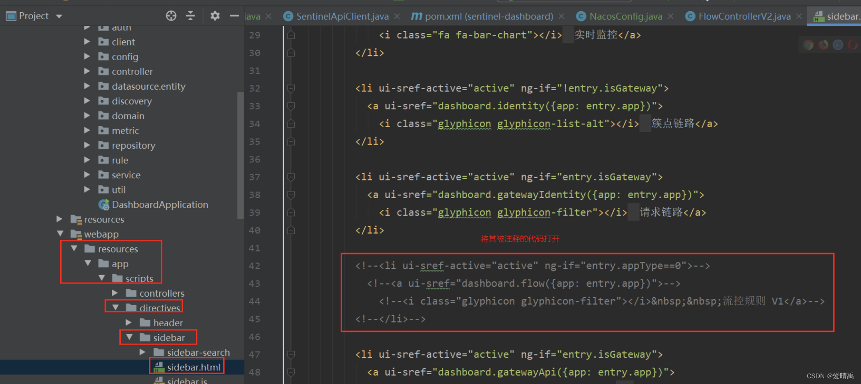Toggle fold end marker at line 30
Viewport: 861px width, 384px height.
[x=291, y=53]
